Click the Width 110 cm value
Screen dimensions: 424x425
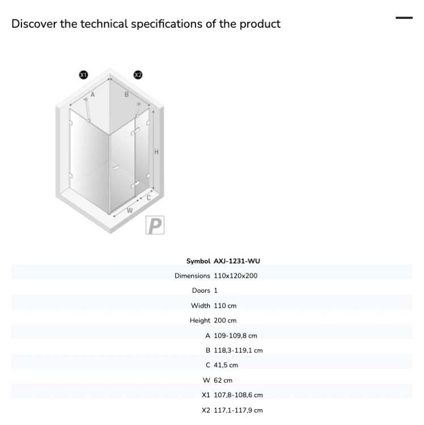tap(225, 306)
